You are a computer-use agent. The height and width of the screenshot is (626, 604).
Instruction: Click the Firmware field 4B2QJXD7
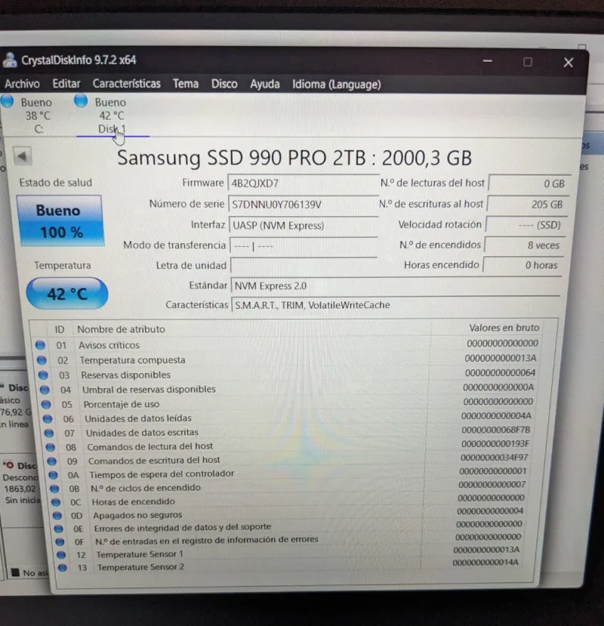click(x=304, y=183)
